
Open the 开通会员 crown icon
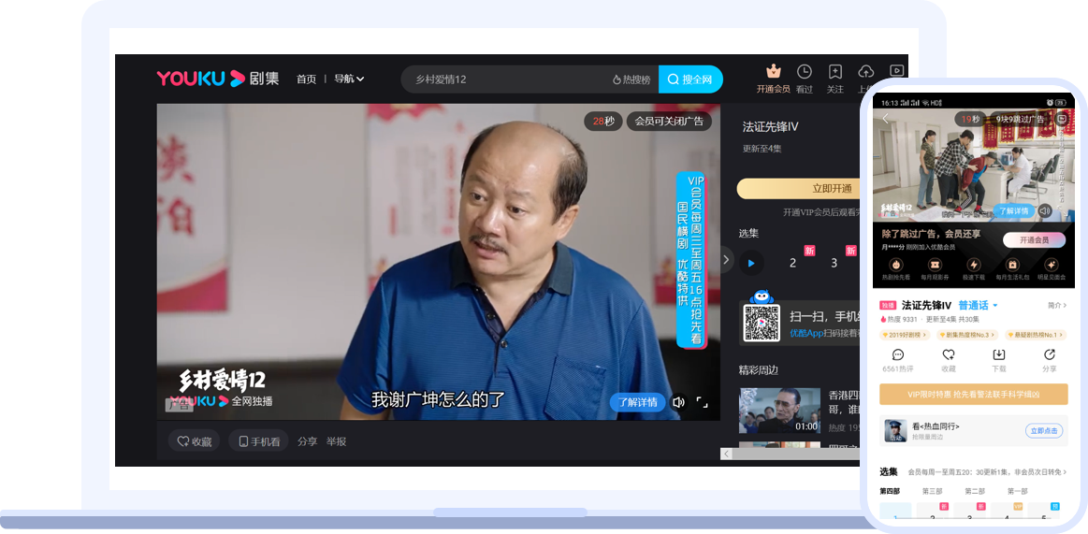[x=774, y=71]
